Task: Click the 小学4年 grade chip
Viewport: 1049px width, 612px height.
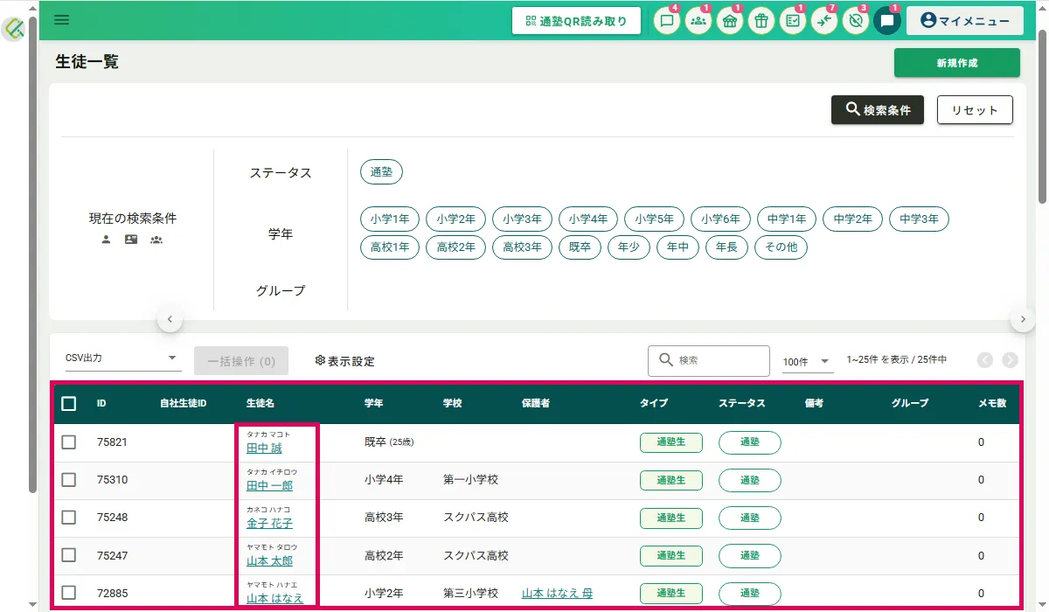Action: (x=588, y=219)
